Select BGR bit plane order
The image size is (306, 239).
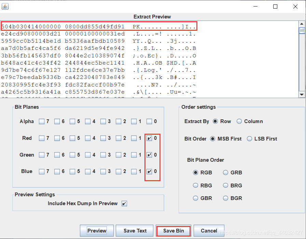[225, 198]
